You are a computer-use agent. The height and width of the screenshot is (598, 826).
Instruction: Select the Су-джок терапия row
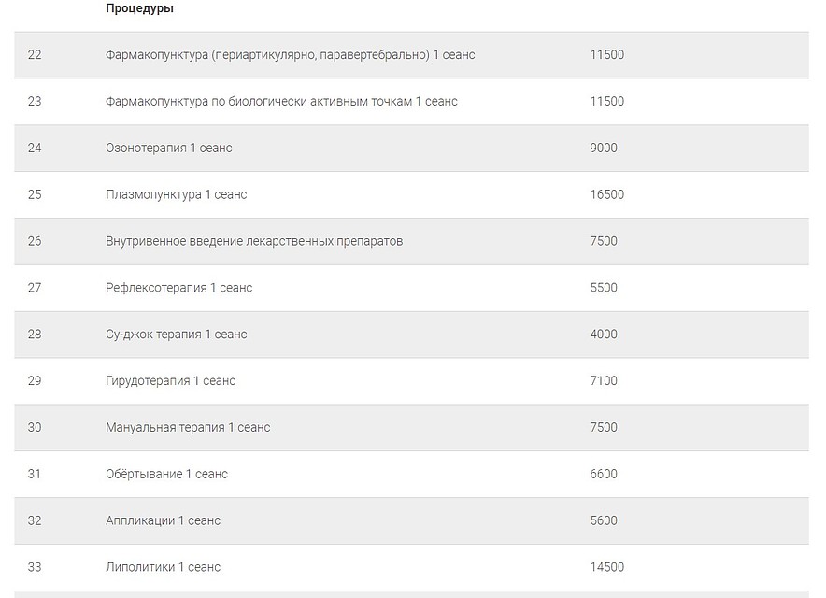pos(411,335)
